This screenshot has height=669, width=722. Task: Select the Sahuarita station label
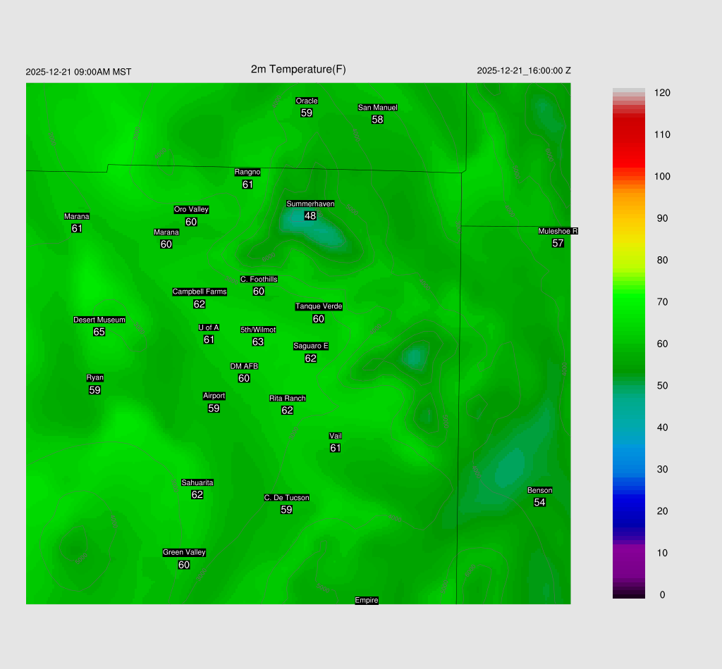(x=197, y=483)
